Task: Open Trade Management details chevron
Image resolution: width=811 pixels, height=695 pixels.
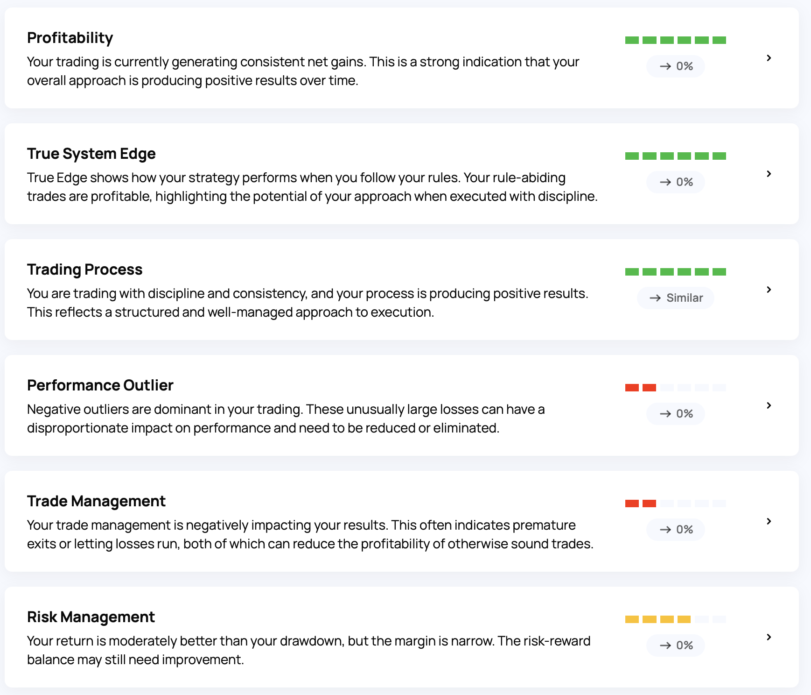Action: click(x=769, y=521)
